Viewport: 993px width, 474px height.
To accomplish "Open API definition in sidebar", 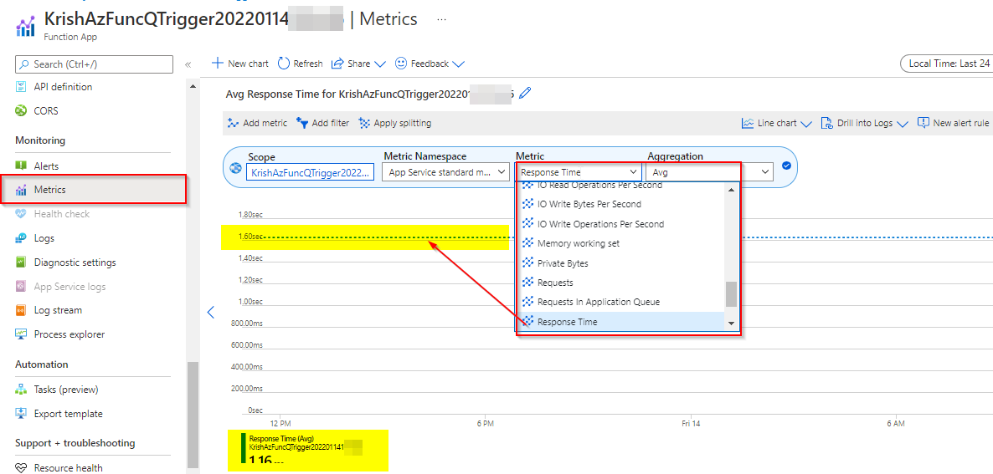I will (x=63, y=87).
